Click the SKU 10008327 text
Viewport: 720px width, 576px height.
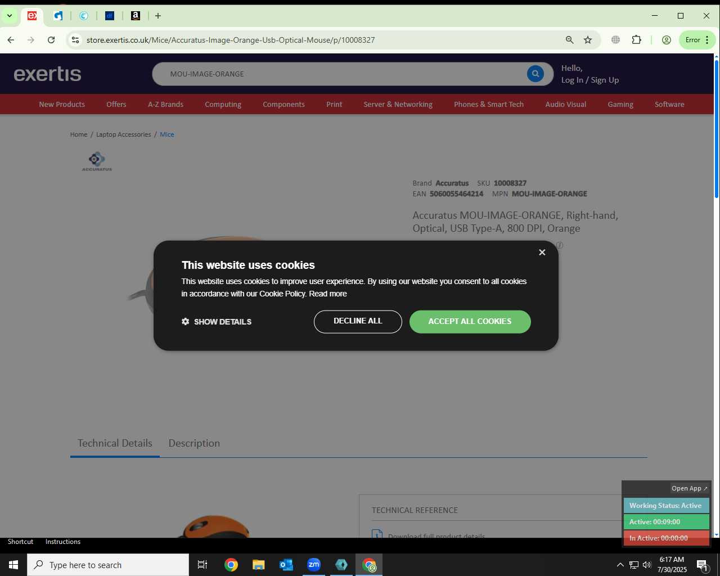[x=502, y=183]
